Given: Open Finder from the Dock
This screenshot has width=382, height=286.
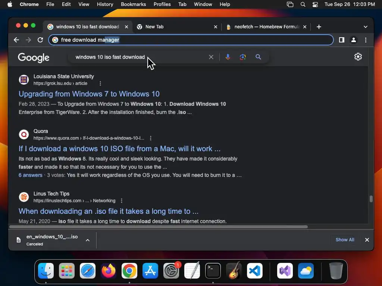Looking at the screenshot, I should pyautogui.click(x=46, y=271).
